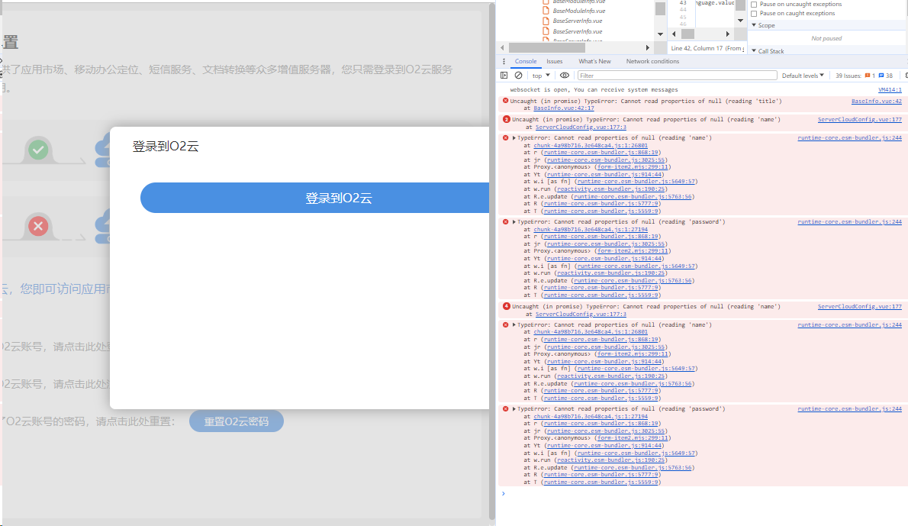
Task: Open the first chunk js:1:27194 stack link
Action: click(x=591, y=229)
